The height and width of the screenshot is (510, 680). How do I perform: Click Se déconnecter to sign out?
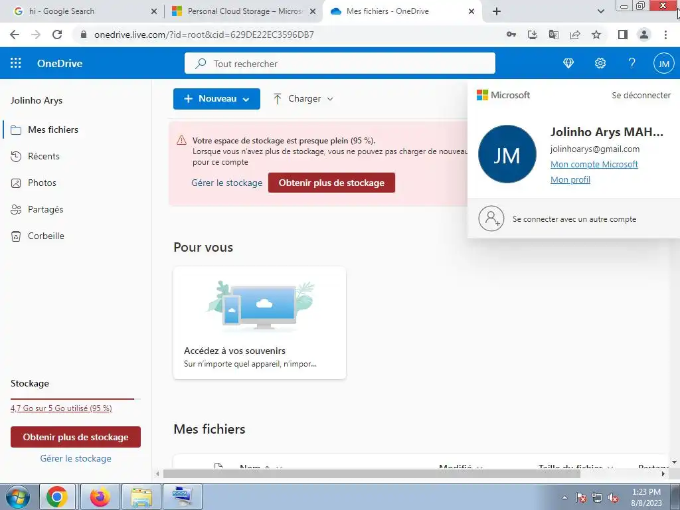click(x=641, y=96)
